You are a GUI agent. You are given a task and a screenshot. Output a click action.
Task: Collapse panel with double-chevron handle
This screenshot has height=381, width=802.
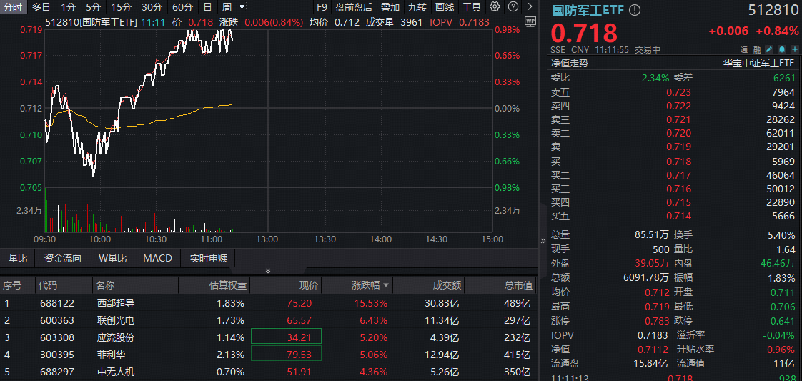pyautogui.click(x=268, y=271)
